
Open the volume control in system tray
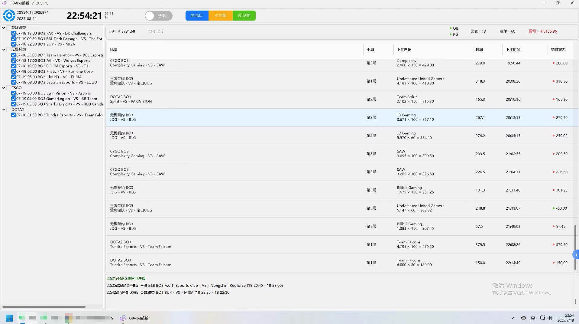coord(550,318)
